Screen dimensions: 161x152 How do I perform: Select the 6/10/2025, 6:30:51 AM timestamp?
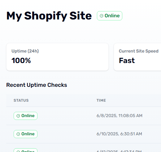[x=119, y=134]
